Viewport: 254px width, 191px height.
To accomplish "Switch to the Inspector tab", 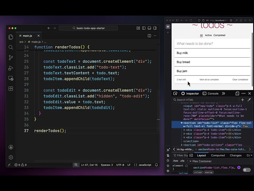I will point(190,94).
